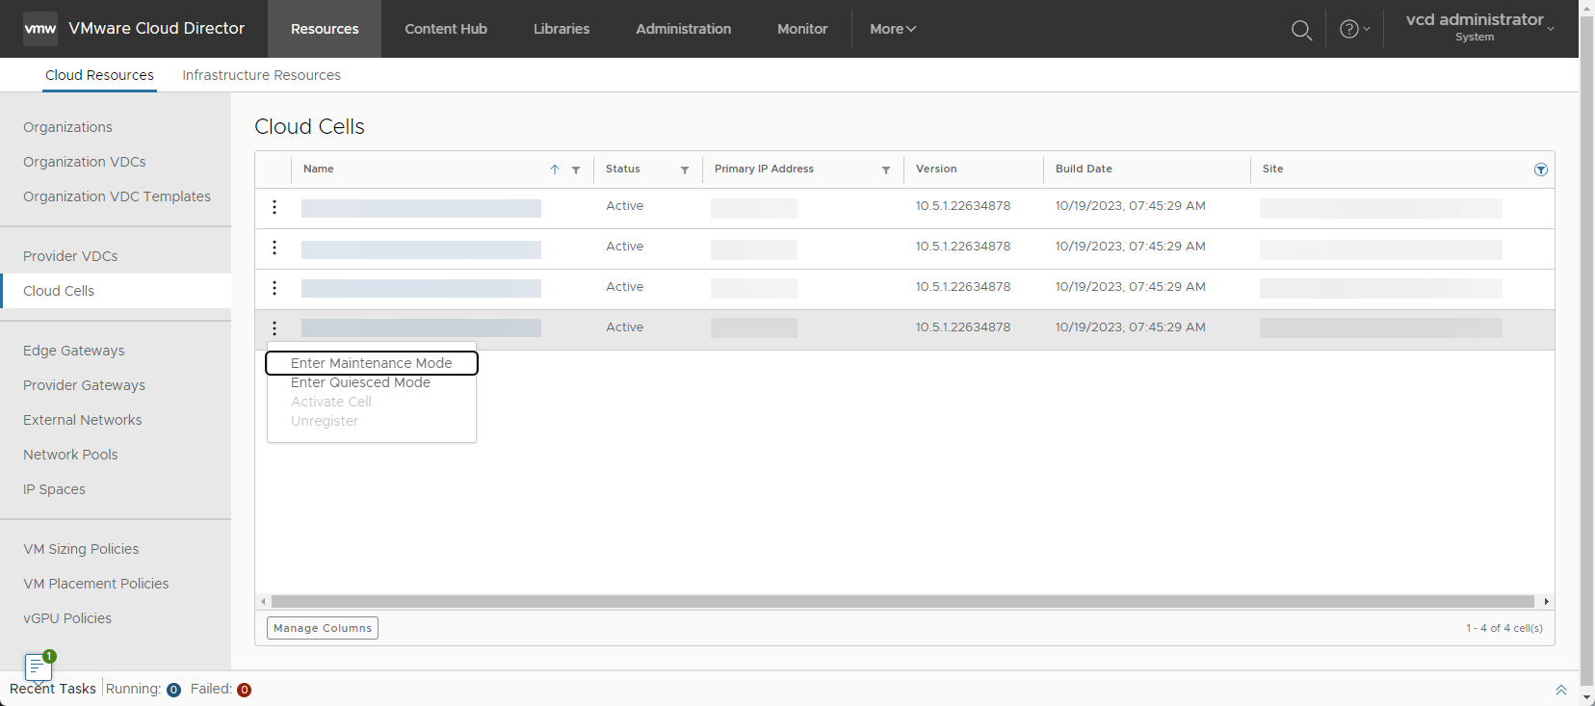
Task: Click the Failed tasks count badge
Action: (245, 690)
